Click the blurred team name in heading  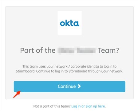(x=77, y=50)
